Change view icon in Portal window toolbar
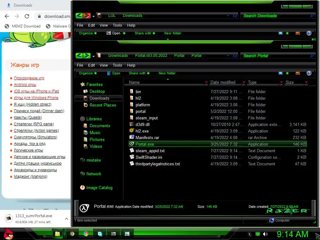 [x=281, y=73]
